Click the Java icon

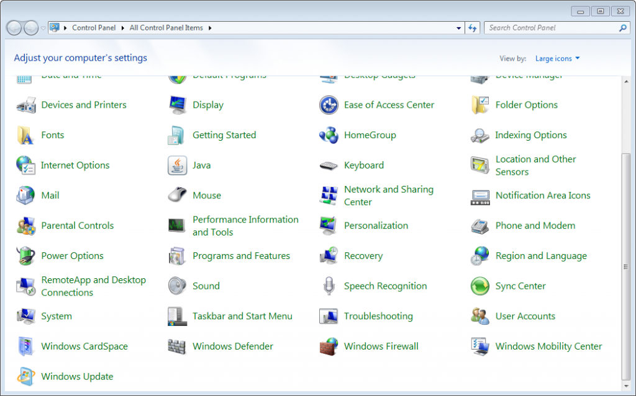(177, 165)
